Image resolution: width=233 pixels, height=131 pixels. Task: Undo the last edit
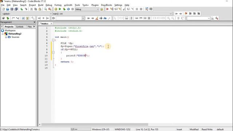coord(22,9)
